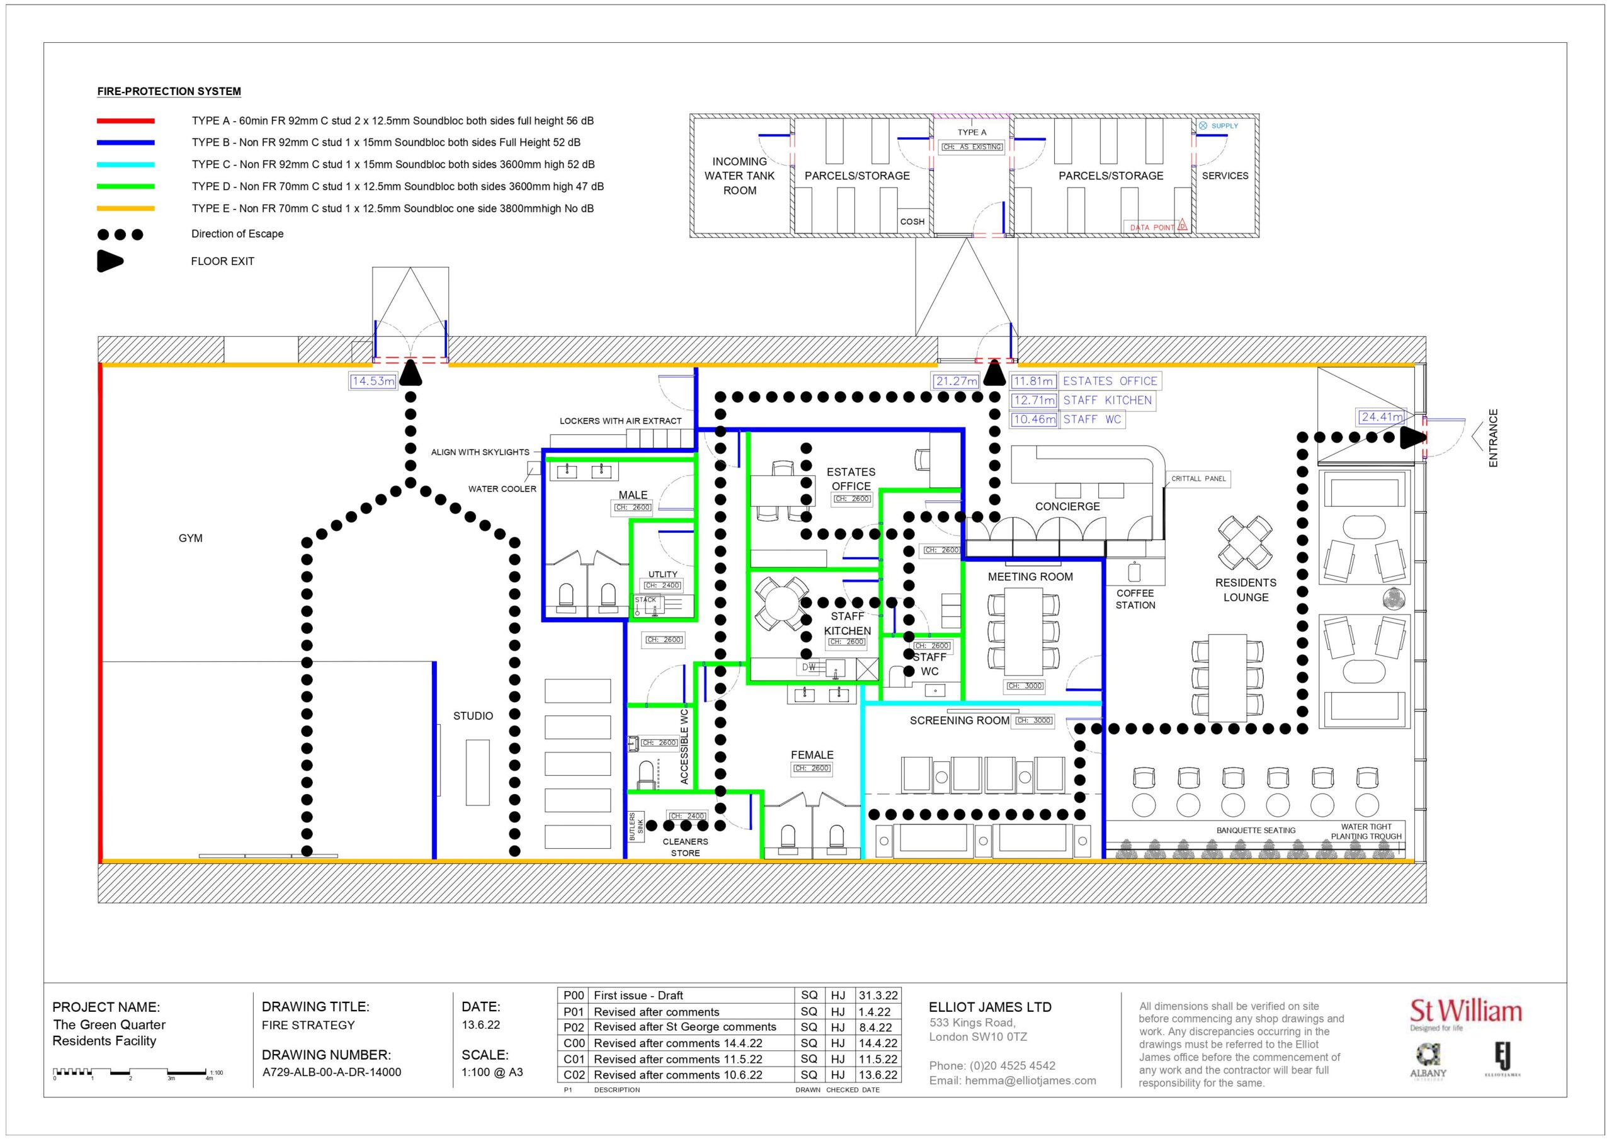Image resolution: width=1612 pixels, height=1139 pixels.
Task: Click the entrance floor exit arrow
Action: pyautogui.click(x=1411, y=438)
